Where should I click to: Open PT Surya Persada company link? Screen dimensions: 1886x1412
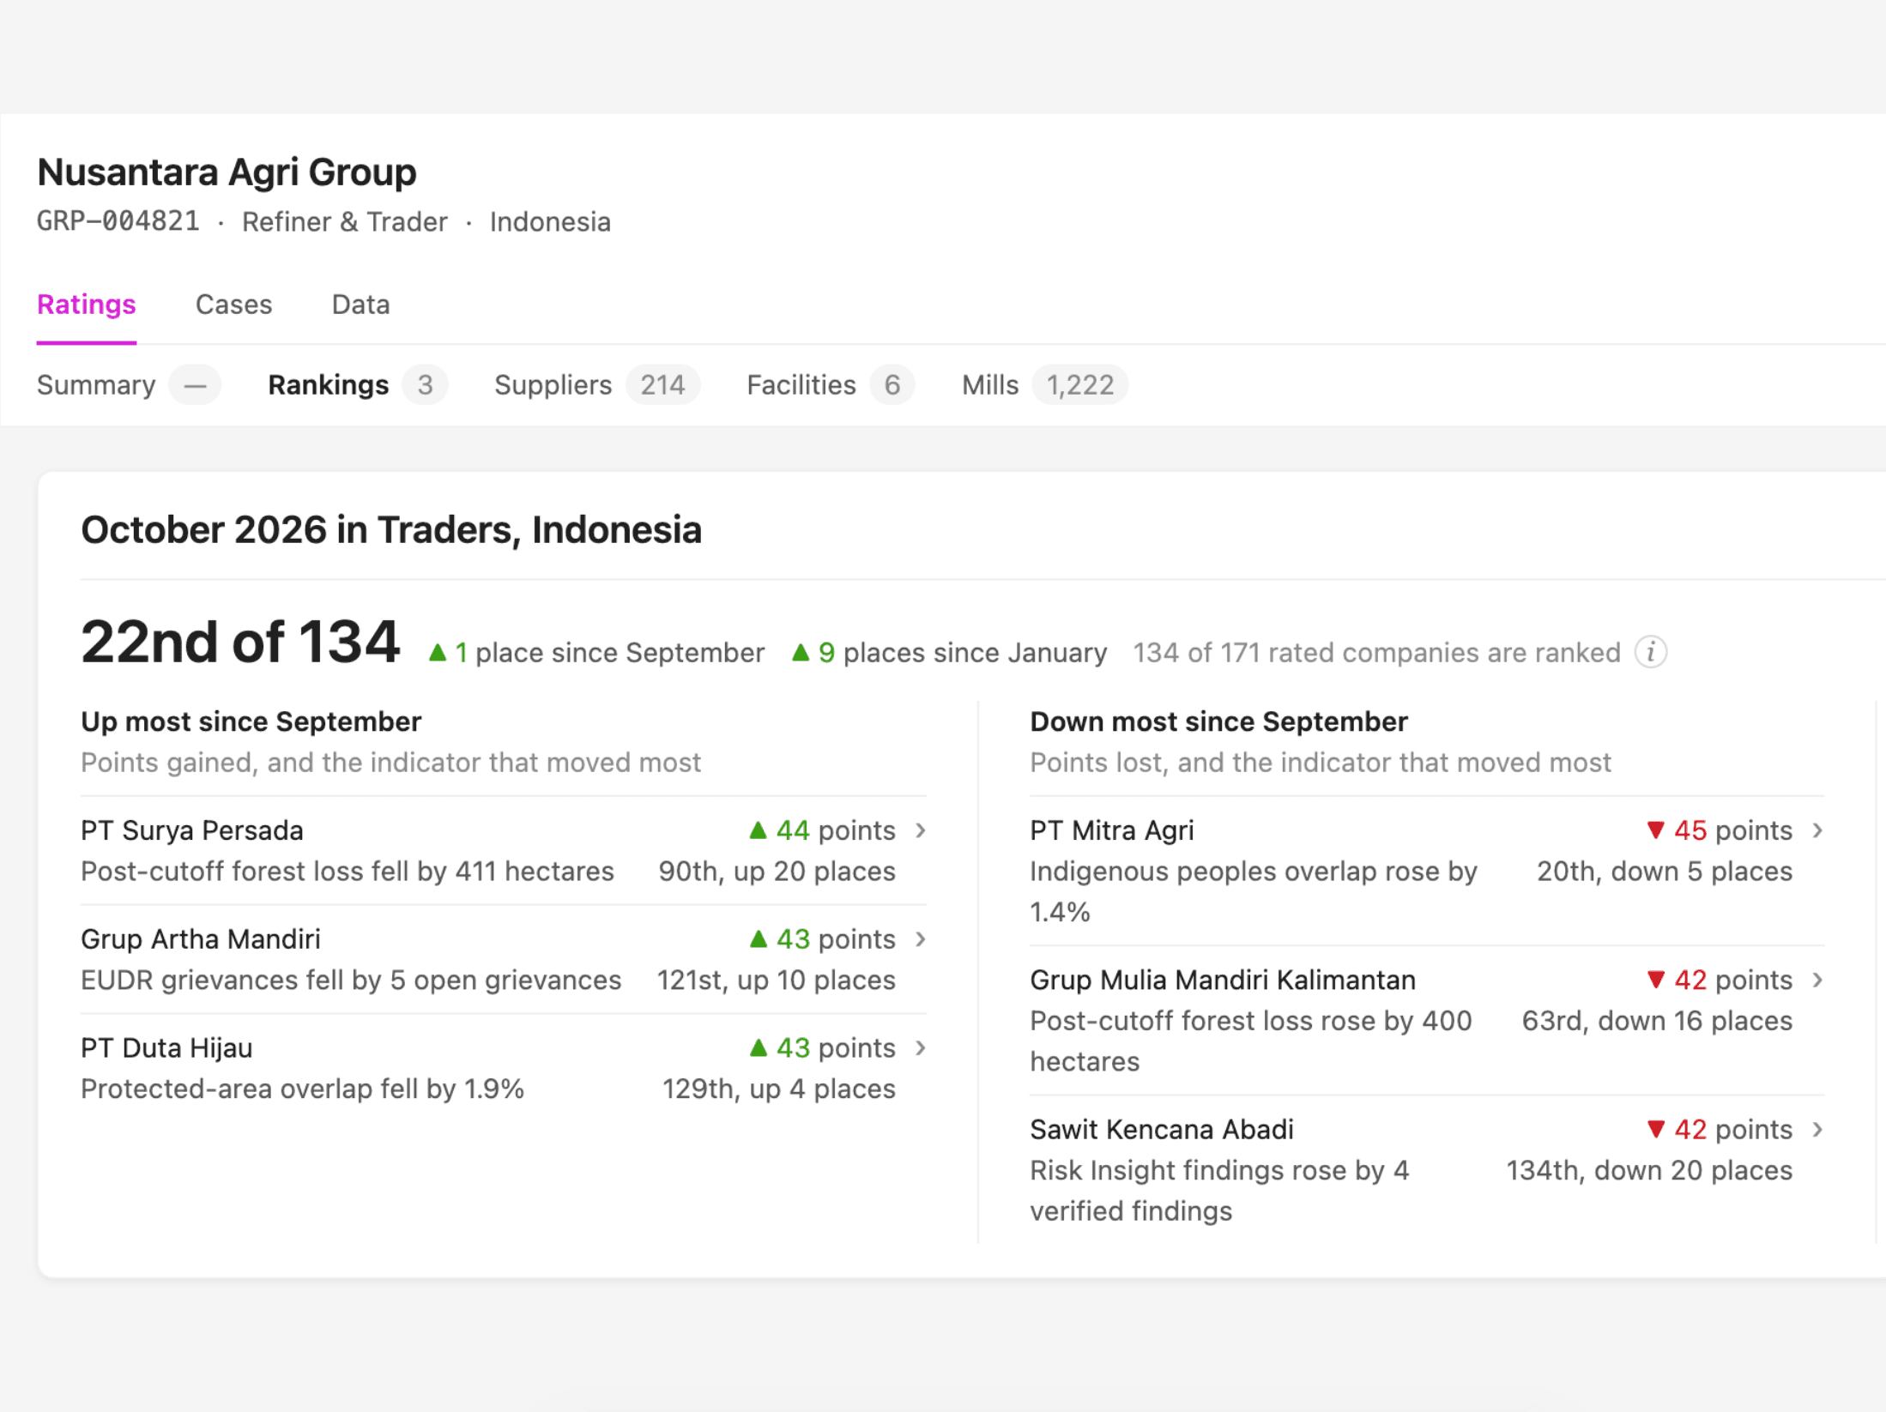click(192, 830)
